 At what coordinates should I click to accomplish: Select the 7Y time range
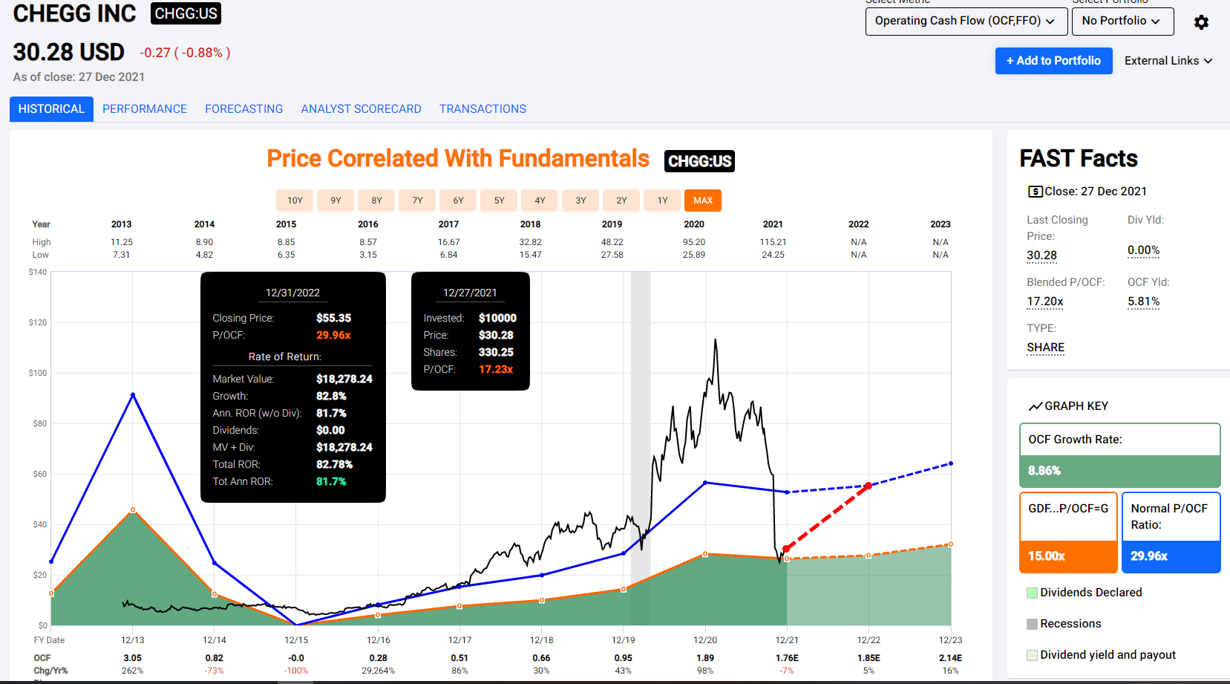(417, 201)
